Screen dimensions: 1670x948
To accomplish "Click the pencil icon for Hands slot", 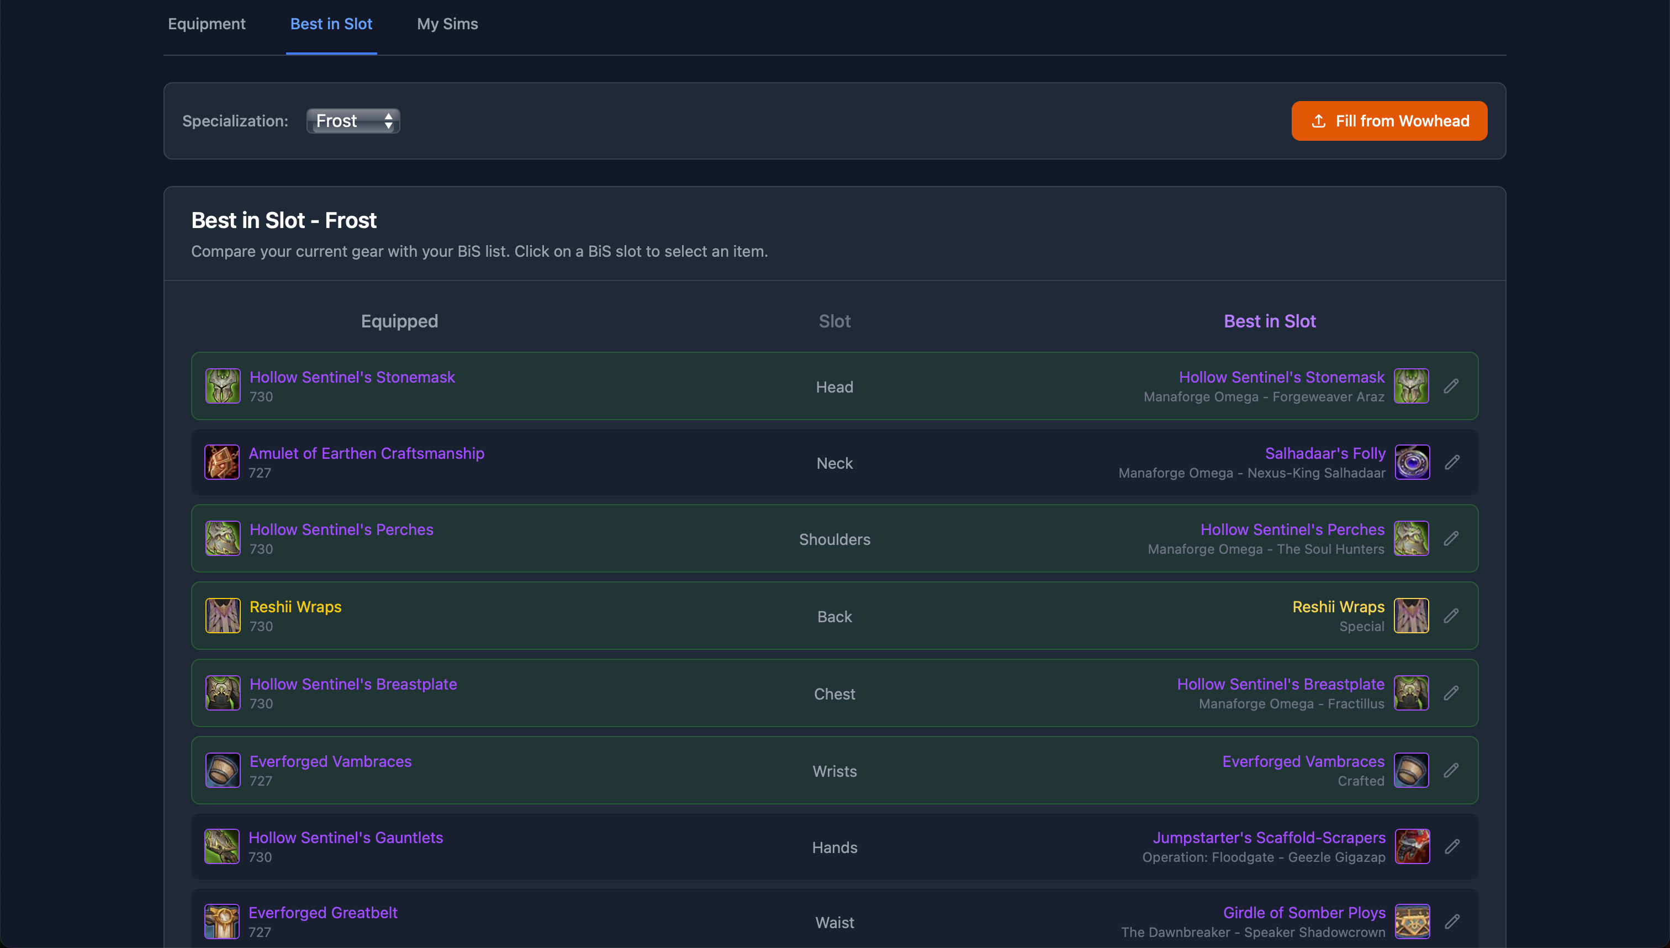I will [x=1452, y=846].
